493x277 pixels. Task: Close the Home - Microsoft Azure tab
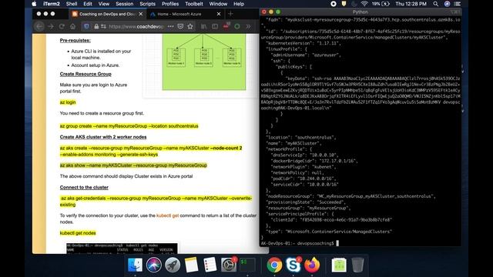(x=219, y=14)
